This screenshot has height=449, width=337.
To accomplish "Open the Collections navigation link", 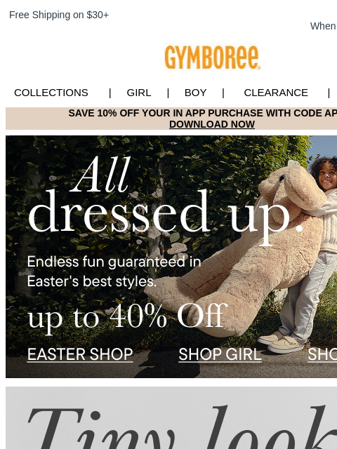I will pyautogui.click(x=51, y=93).
